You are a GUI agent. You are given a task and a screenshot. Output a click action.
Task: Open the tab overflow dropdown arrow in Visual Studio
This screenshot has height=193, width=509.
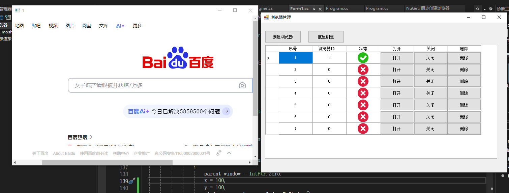click(x=484, y=9)
